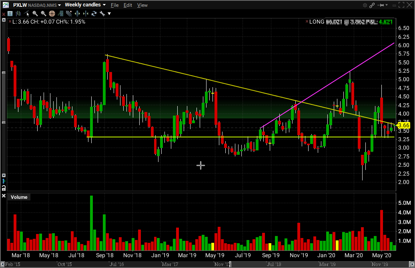
Task: Toggle full-screen brackets icon
Action: tap(401, 5)
